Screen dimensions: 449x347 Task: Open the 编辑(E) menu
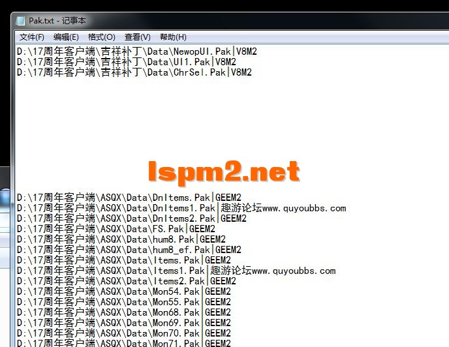tap(66, 37)
